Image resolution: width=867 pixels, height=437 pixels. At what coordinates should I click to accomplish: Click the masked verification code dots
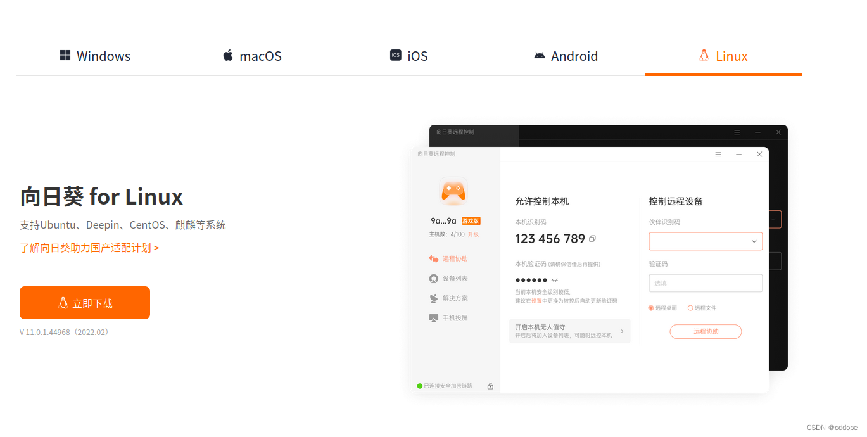click(x=531, y=280)
